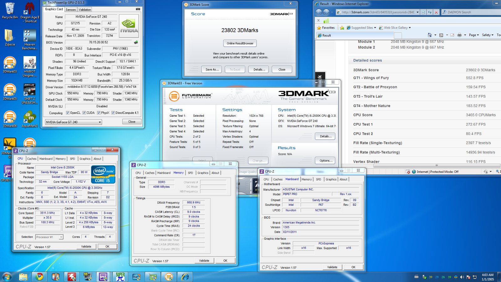
Task: Click IE Print toolbar icon
Action: [x=459, y=35]
